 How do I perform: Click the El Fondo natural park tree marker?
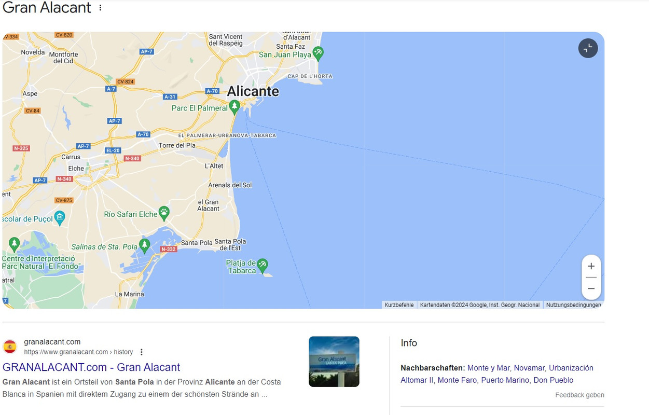pos(14,243)
